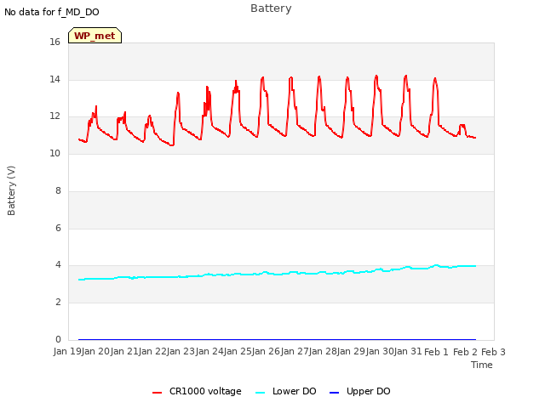Click the 8 y-axis tick label
This screenshot has width=545, height=408.
tap(58, 190)
